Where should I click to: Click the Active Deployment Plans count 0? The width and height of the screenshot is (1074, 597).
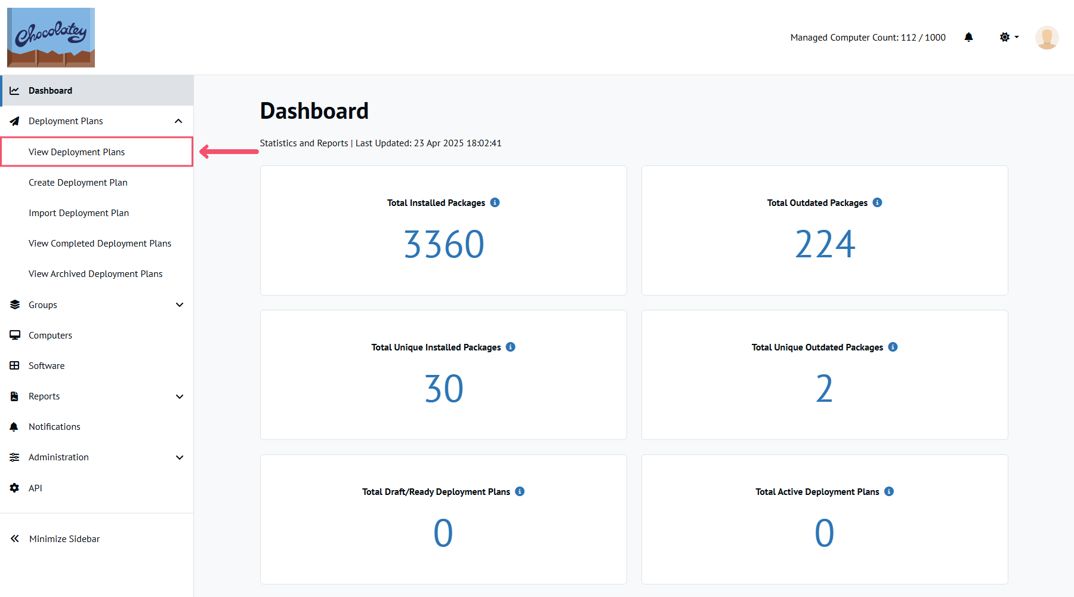coord(825,533)
